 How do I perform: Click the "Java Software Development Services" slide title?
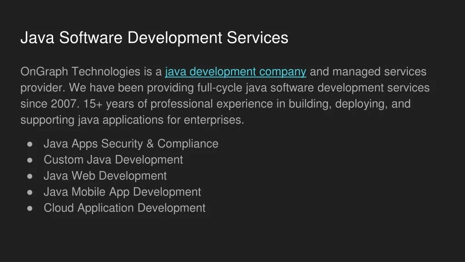tap(154, 38)
